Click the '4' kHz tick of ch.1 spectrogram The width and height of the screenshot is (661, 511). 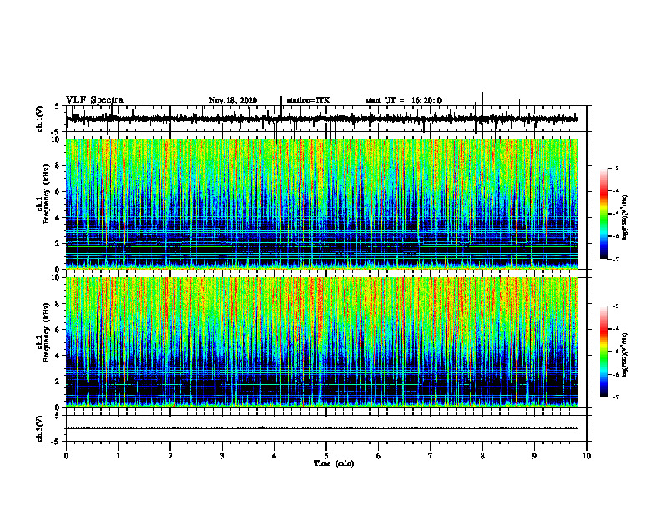[x=58, y=218]
